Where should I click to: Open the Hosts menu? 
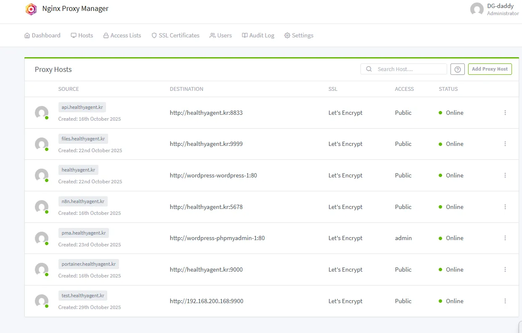pyautogui.click(x=82, y=35)
